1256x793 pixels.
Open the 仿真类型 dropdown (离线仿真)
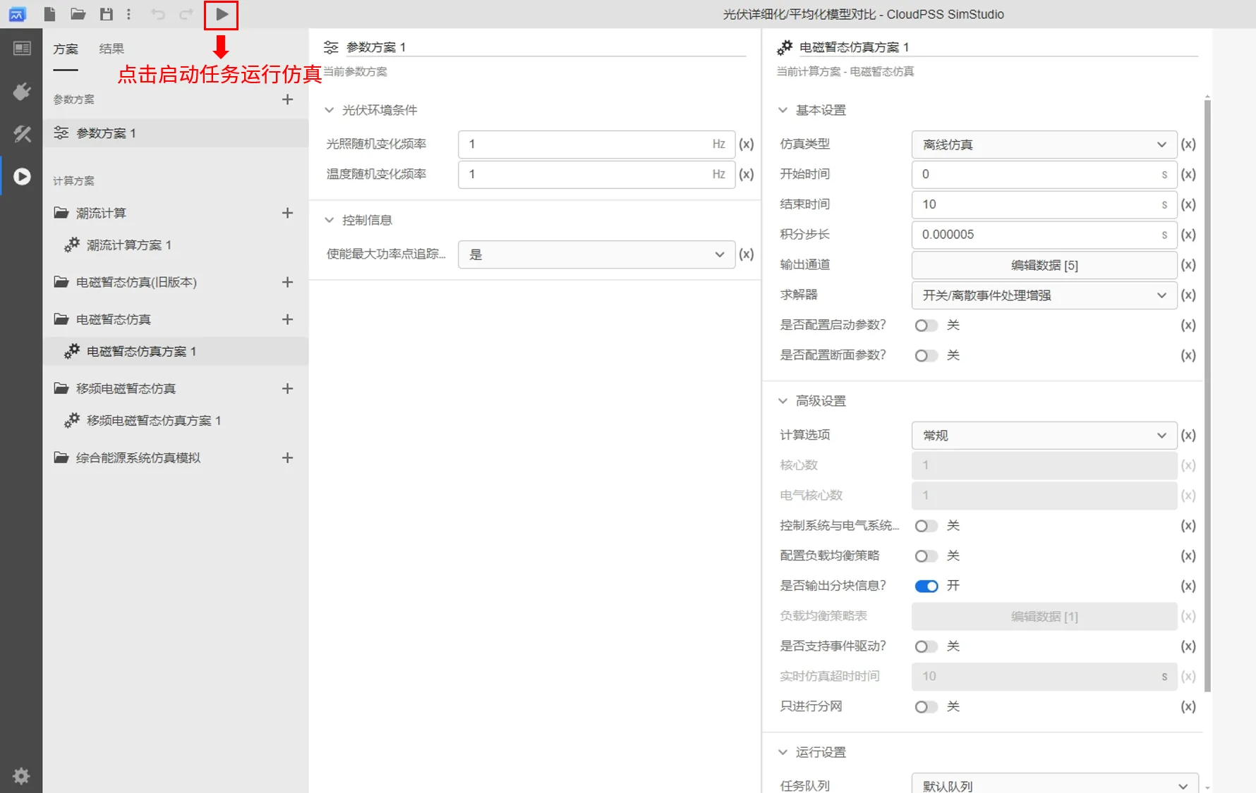[1044, 145]
